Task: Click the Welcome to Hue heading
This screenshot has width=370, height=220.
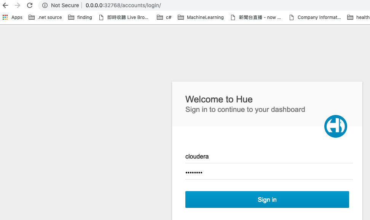Action: pos(219,99)
